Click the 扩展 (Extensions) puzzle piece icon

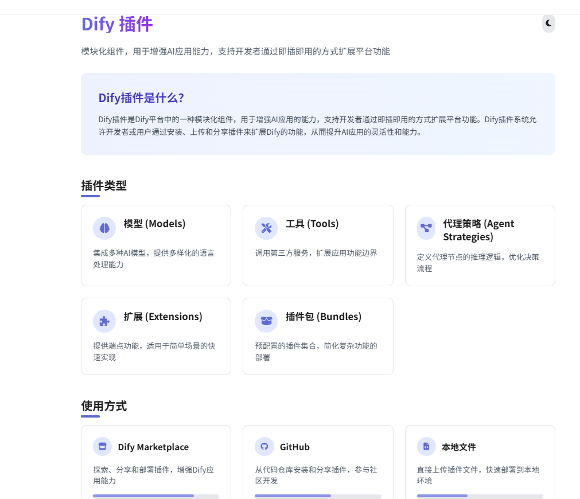[x=104, y=321]
